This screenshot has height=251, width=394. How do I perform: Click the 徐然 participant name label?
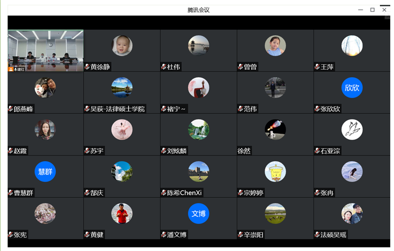244,151
